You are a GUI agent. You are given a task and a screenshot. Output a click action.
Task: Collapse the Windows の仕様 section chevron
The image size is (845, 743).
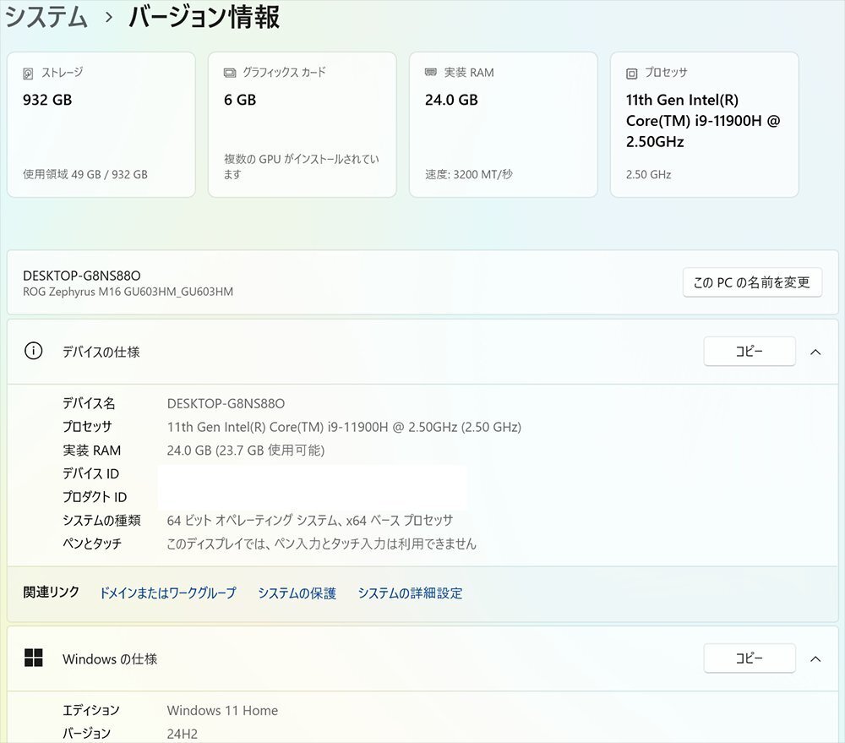[815, 658]
